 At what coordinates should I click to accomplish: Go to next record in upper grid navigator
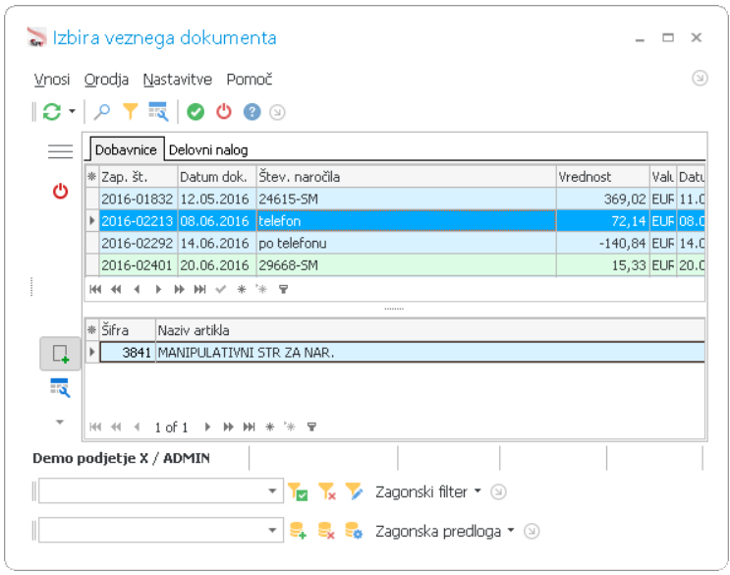point(159,290)
